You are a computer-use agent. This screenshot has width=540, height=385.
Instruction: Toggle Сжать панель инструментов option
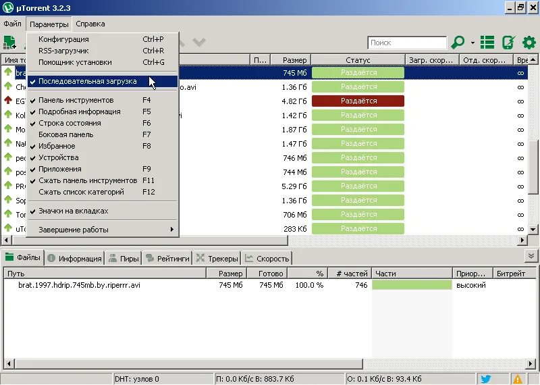point(103,180)
